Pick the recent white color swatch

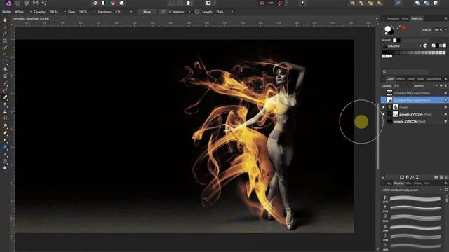coord(395,41)
